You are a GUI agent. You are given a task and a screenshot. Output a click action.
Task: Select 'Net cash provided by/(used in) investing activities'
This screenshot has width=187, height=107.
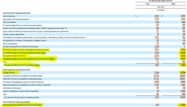[x=22, y=97]
